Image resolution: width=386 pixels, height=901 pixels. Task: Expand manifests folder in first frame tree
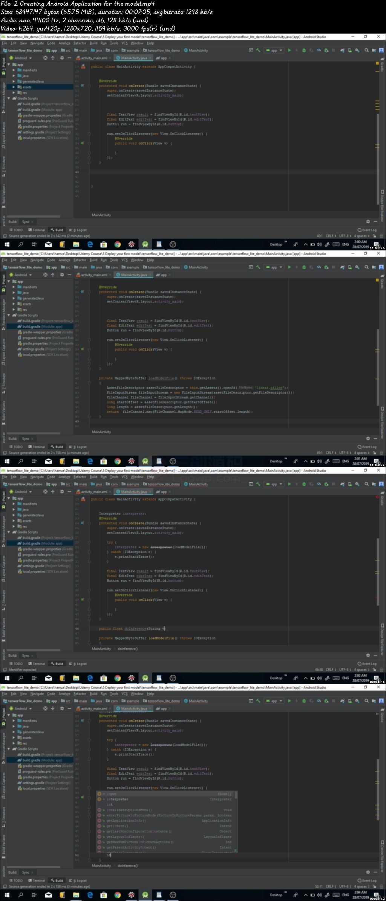(x=14, y=70)
